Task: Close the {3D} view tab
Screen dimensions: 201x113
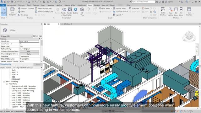Action: pos(59,24)
